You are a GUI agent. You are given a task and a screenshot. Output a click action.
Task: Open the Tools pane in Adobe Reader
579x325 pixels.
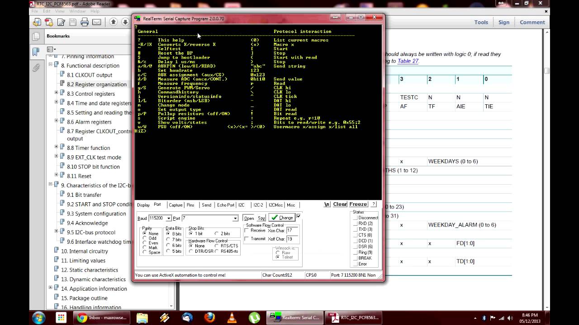click(481, 22)
